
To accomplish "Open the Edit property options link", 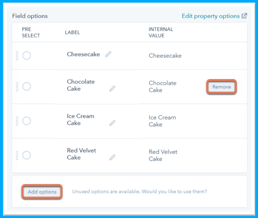I will pos(210,15).
